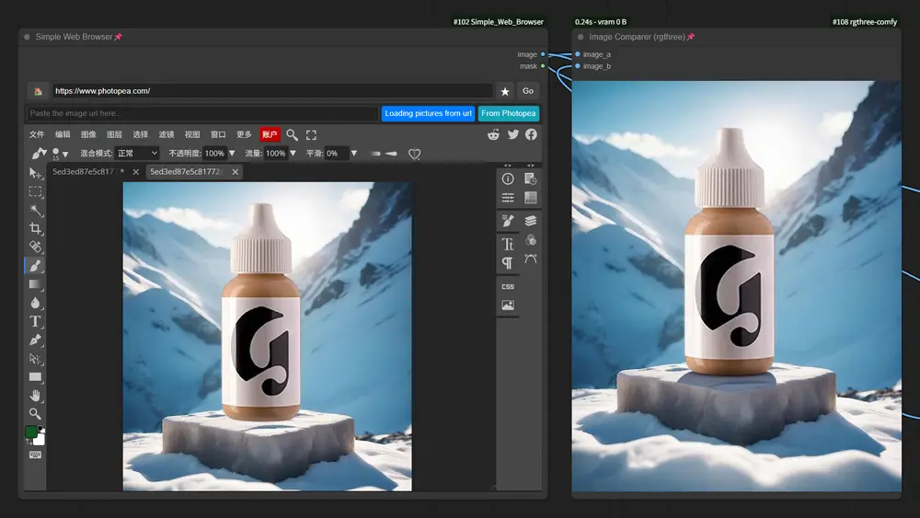Toggle the bookmark star for the URL
Image resolution: width=920 pixels, height=518 pixels.
tap(505, 91)
